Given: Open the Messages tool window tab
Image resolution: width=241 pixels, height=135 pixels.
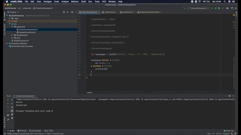Looking at the screenshot, I should [x=35, y=131].
